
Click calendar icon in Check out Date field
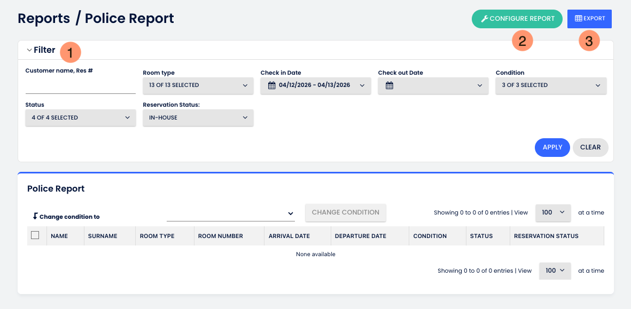click(x=389, y=85)
